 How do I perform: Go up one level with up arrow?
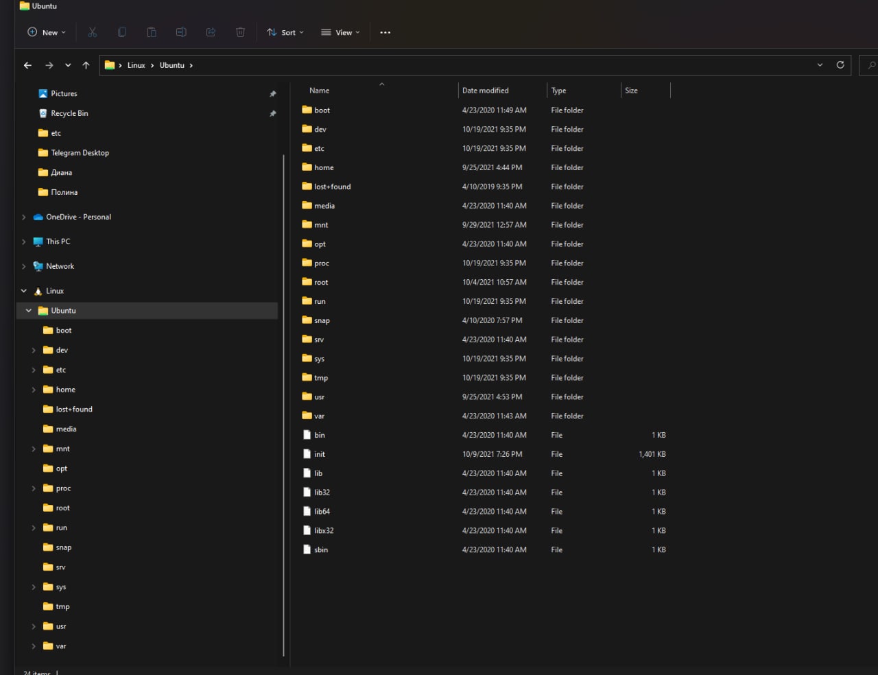86,65
